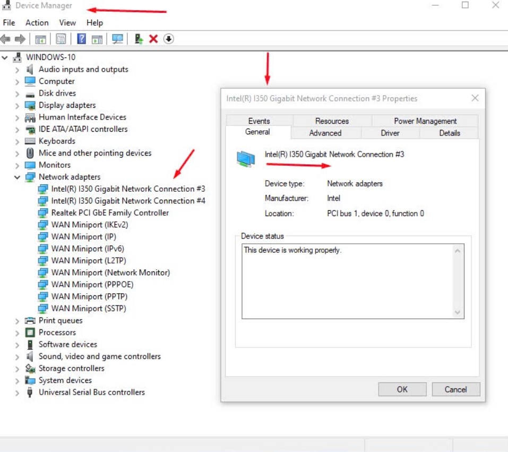
Task: Click Sound, video and game controllers icon
Action: pos(30,356)
